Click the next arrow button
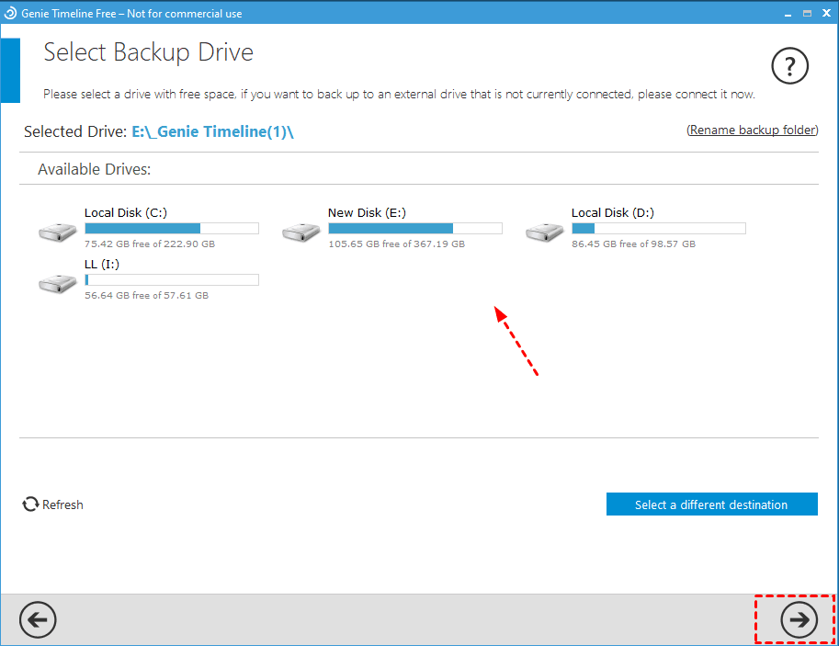The width and height of the screenshot is (839, 646). coord(799,620)
